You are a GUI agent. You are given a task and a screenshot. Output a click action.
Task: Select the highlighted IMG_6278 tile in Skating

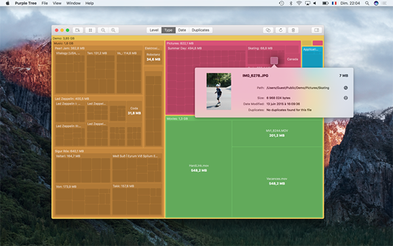[x=274, y=60]
